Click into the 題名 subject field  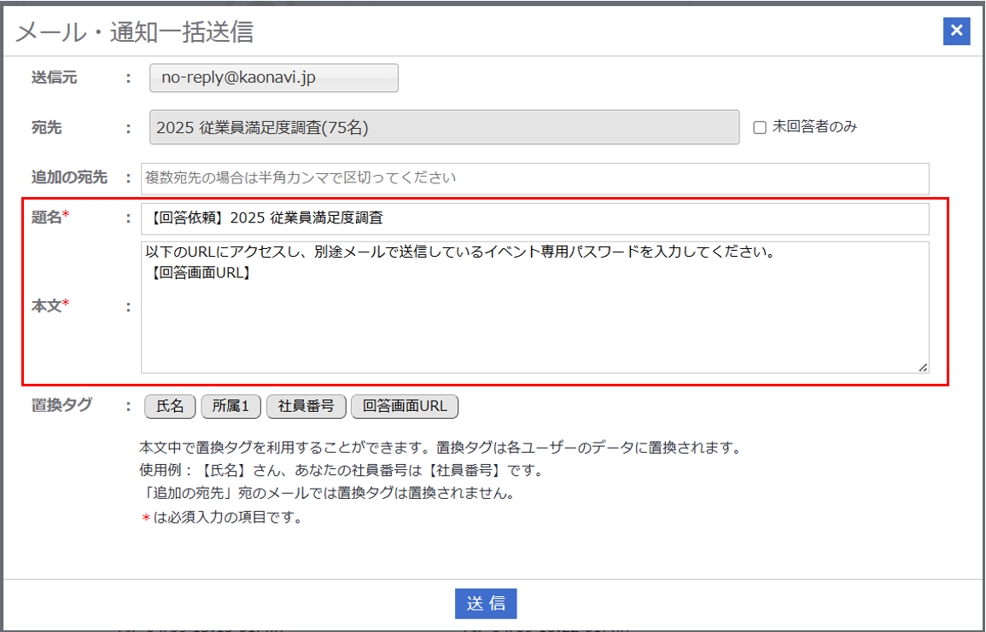tap(534, 218)
